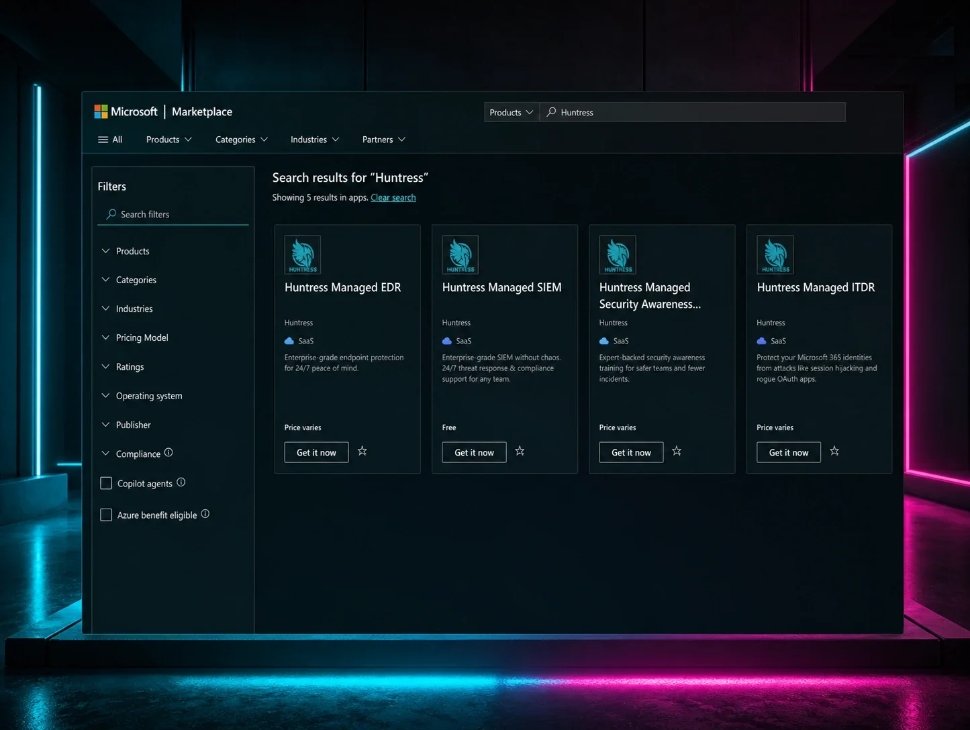Click the Clear search link

pyautogui.click(x=393, y=197)
